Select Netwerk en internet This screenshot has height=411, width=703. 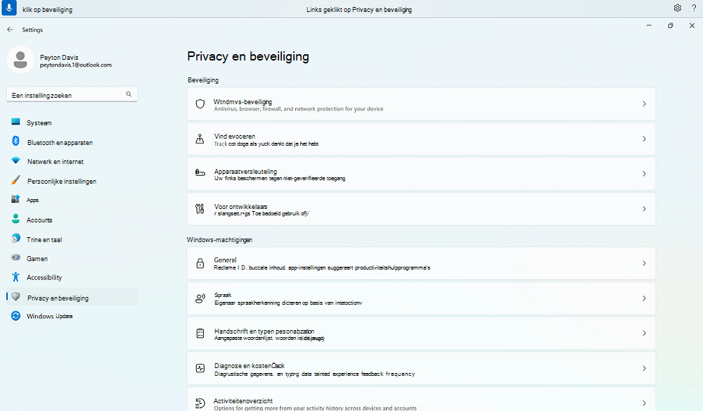(x=72, y=162)
